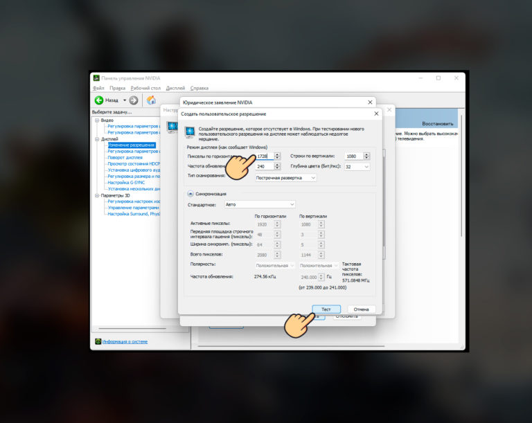Click monitor icon in custom resolution dialog
This screenshot has width=532, height=423.
click(189, 132)
